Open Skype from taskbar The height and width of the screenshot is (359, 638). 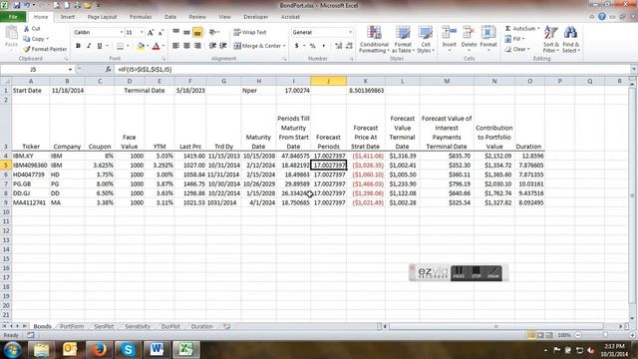coord(128,350)
